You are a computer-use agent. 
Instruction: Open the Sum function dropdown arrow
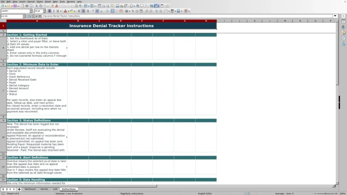[36, 16]
